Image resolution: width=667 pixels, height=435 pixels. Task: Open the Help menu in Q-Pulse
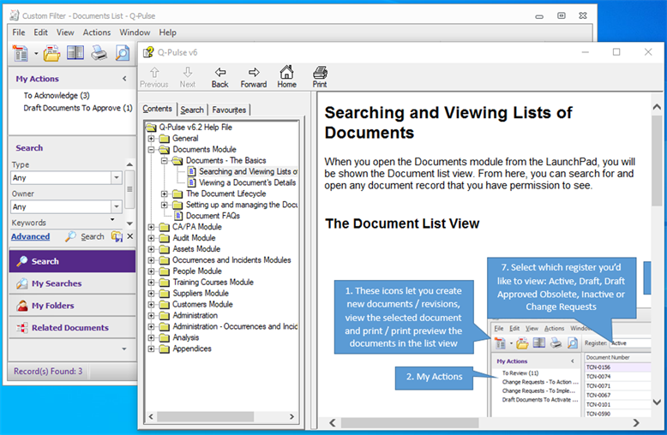point(167,33)
